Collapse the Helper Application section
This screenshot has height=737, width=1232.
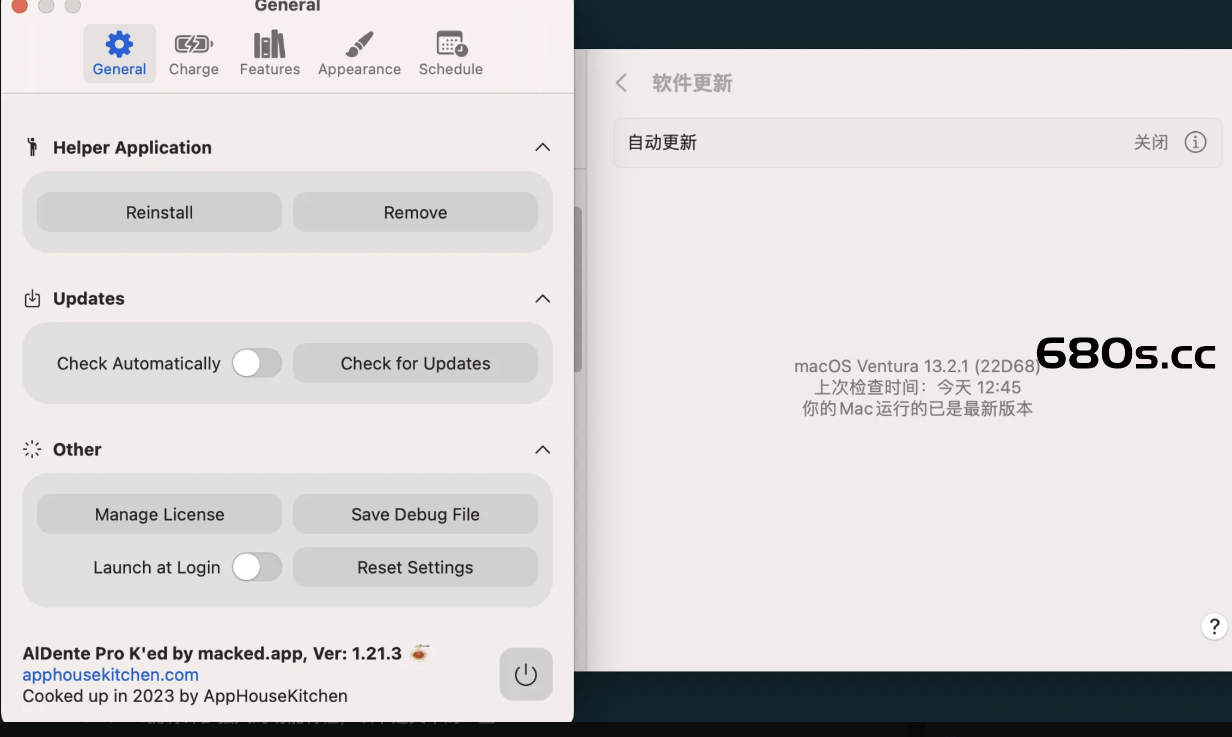542,147
